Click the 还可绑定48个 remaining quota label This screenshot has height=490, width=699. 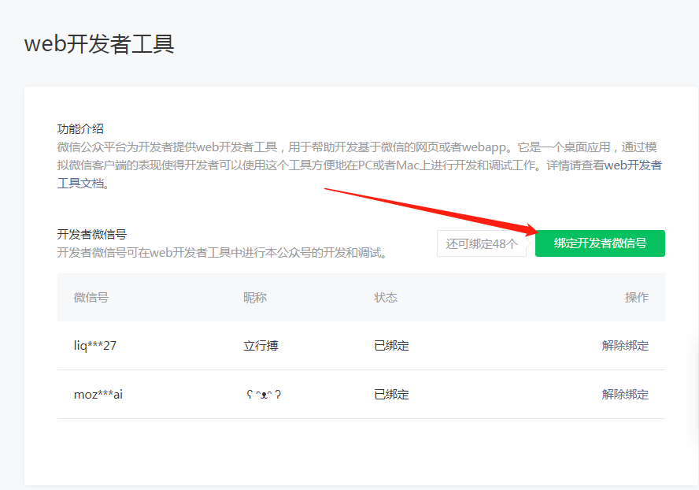tap(482, 243)
